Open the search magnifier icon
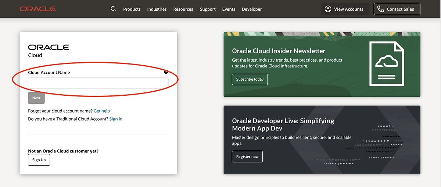The image size is (441, 187). pyautogui.click(x=114, y=9)
